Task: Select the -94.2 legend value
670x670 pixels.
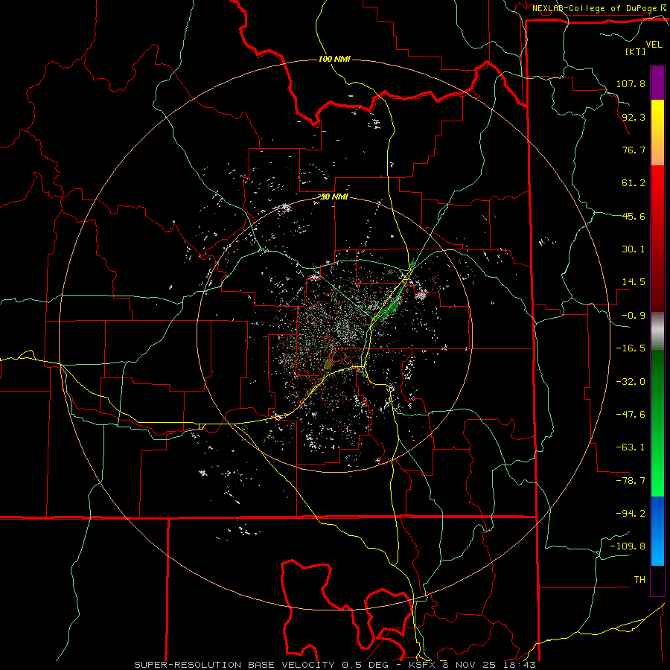Action: pyautogui.click(x=631, y=514)
